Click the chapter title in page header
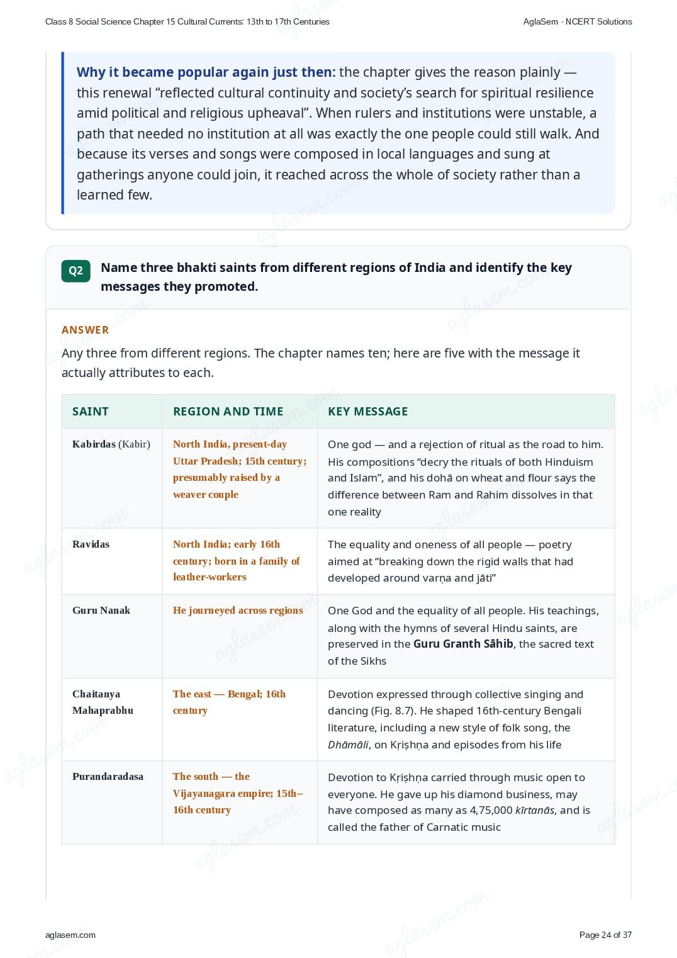The width and height of the screenshot is (677, 958). pos(187,21)
